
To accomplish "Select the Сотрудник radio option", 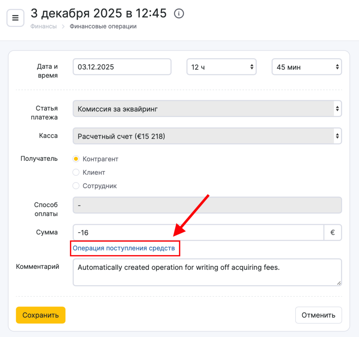I will click(76, 186).
